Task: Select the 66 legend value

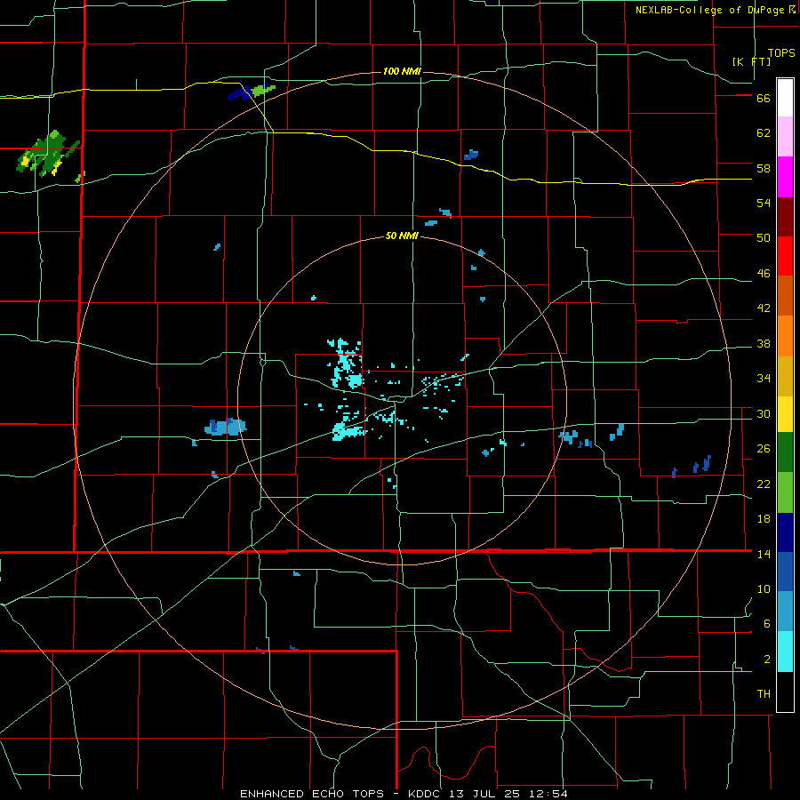Action: point(764,99)
